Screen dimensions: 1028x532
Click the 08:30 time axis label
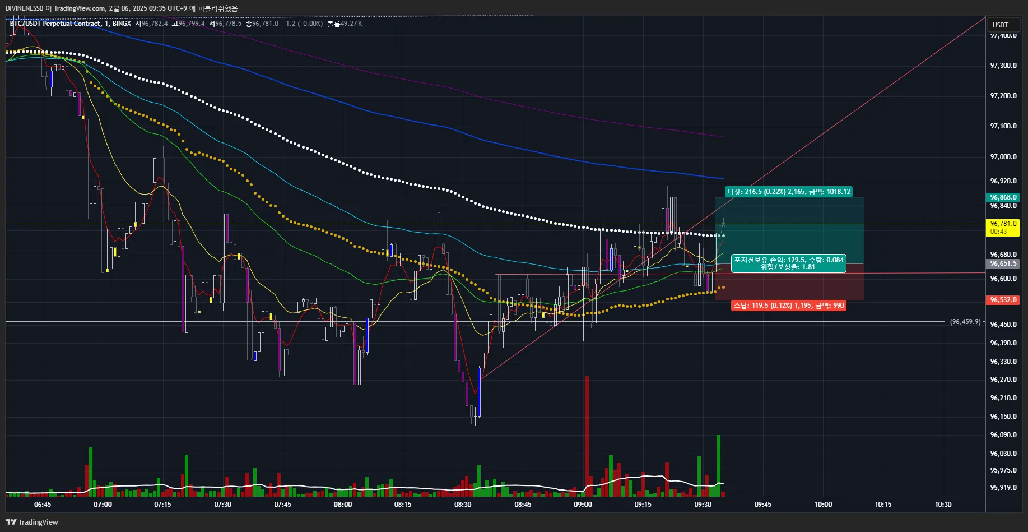(463, 505)
